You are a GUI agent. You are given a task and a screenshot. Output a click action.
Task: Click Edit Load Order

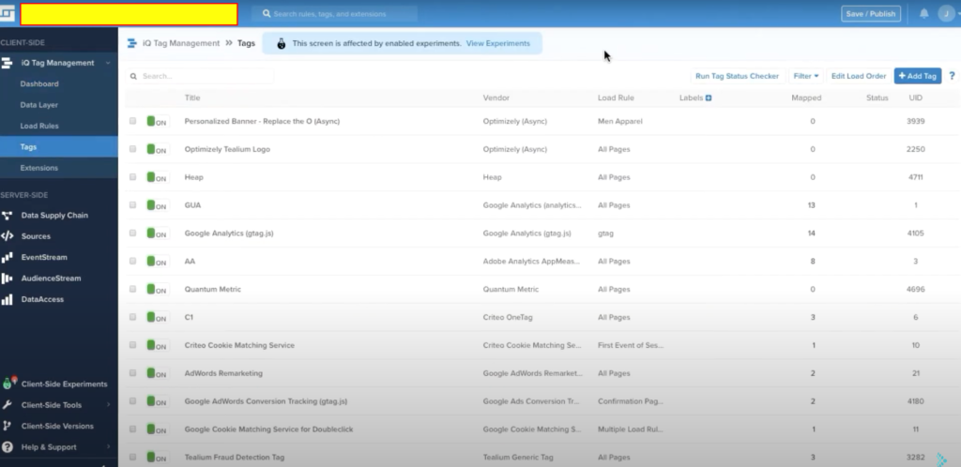pos(859,76)
